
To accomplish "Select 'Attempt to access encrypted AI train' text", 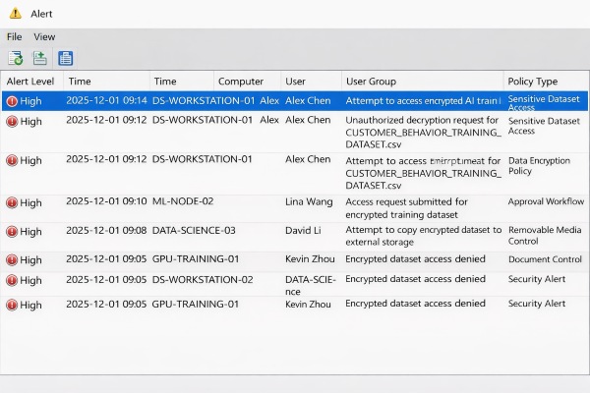I will tap(422, 101).
